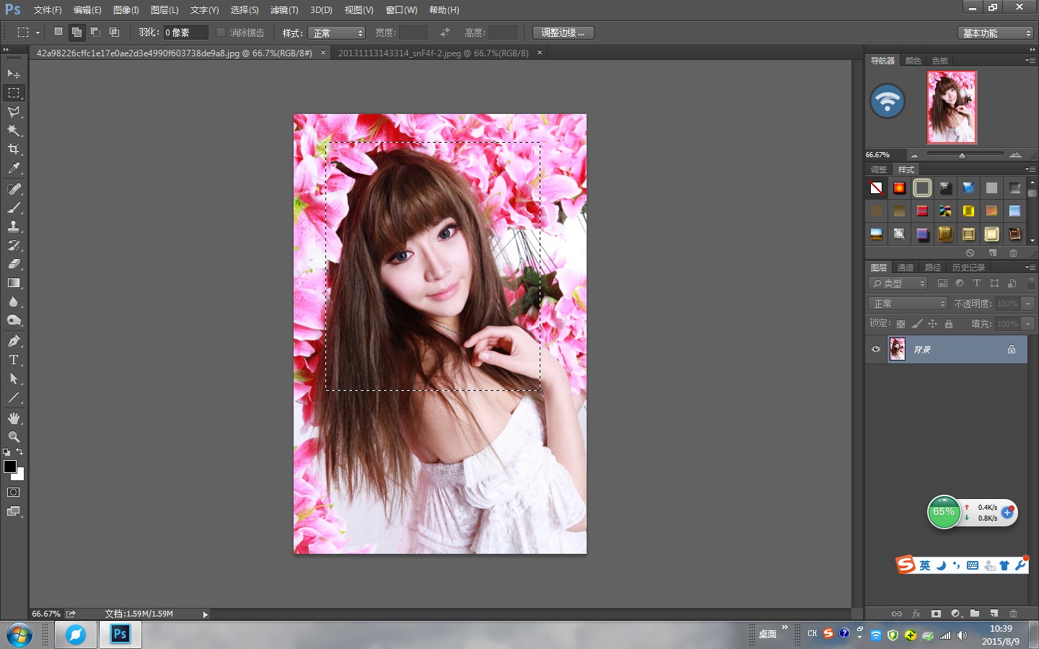Open the 滤镜(T) menu
Screen dimensions: 1039x649
click(284, 10)
